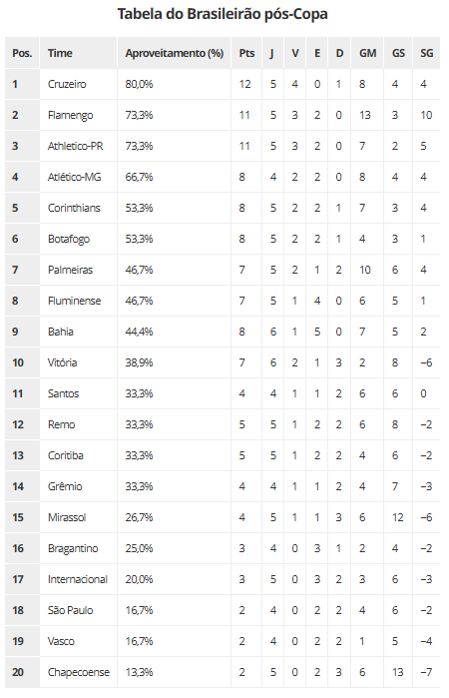Click Cruzeiro's 80,0% aproveitamento value
This screenshot has width=449, height=698.
point(139,84)
